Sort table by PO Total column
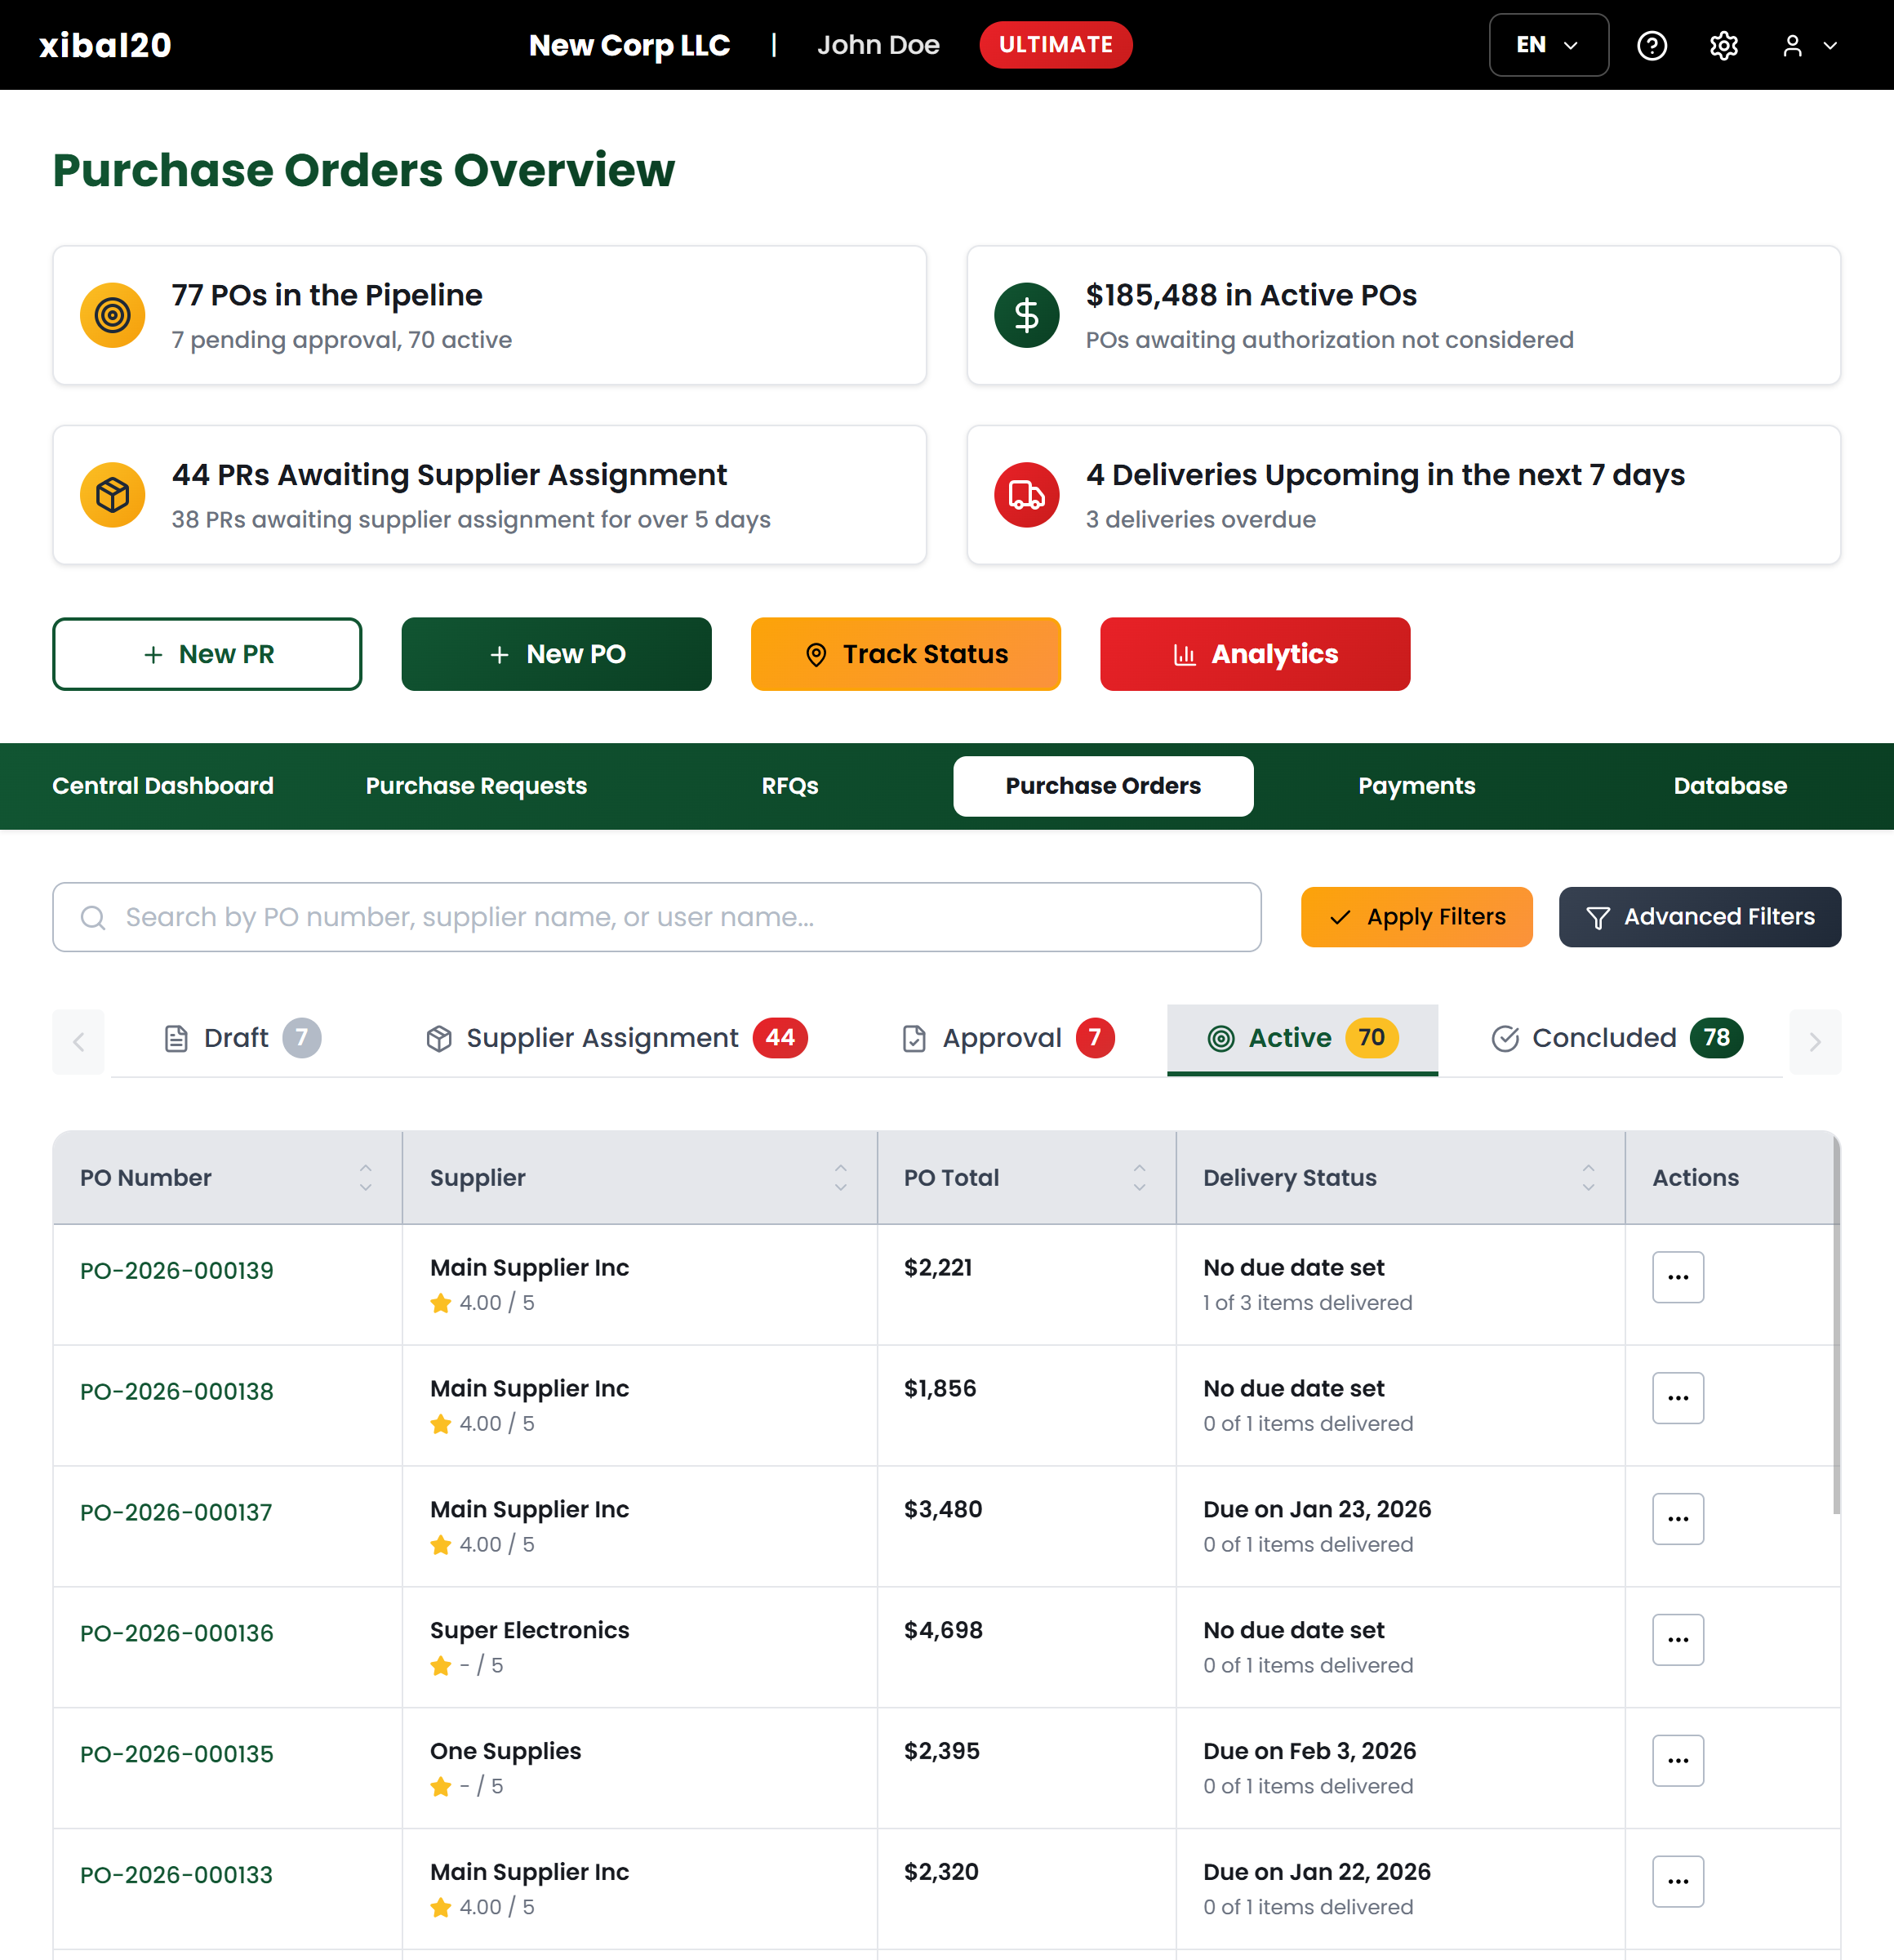Viewport: 1894px width, 1960px height. (x=1138, y=1177)
